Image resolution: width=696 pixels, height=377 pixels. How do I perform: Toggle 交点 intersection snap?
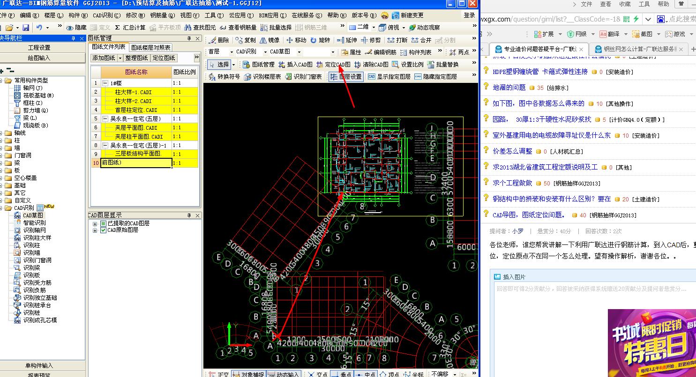tap(318, 375)
